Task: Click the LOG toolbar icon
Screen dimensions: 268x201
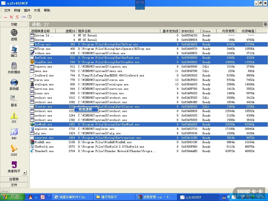Action: 24,17
